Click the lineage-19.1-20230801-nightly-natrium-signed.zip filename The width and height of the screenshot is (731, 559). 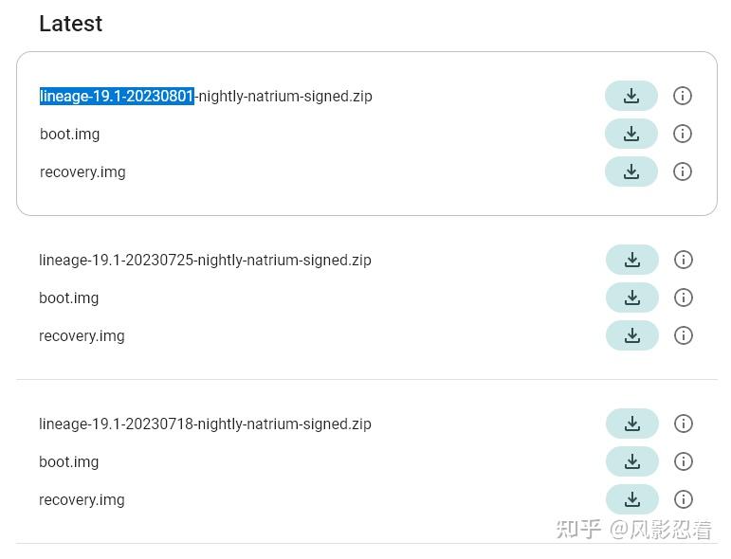(x=206, y=96)
